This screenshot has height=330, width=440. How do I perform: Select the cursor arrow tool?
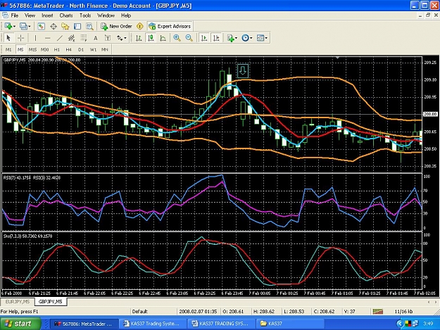(8, 38)
